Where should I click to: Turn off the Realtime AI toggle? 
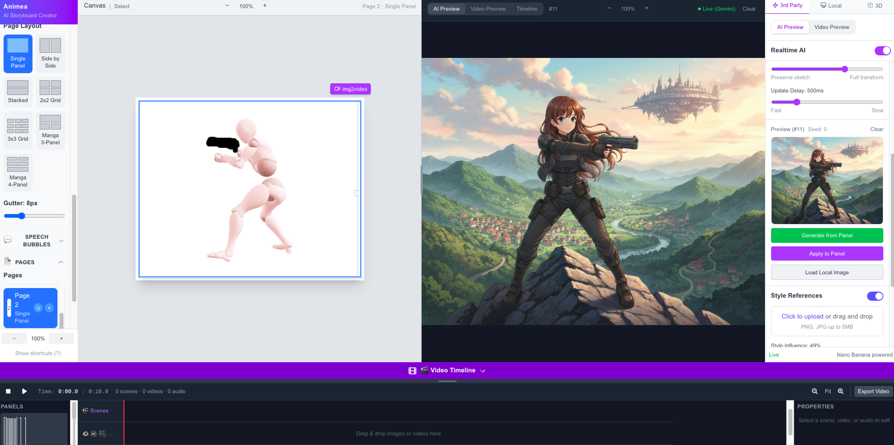click(882, 50)
